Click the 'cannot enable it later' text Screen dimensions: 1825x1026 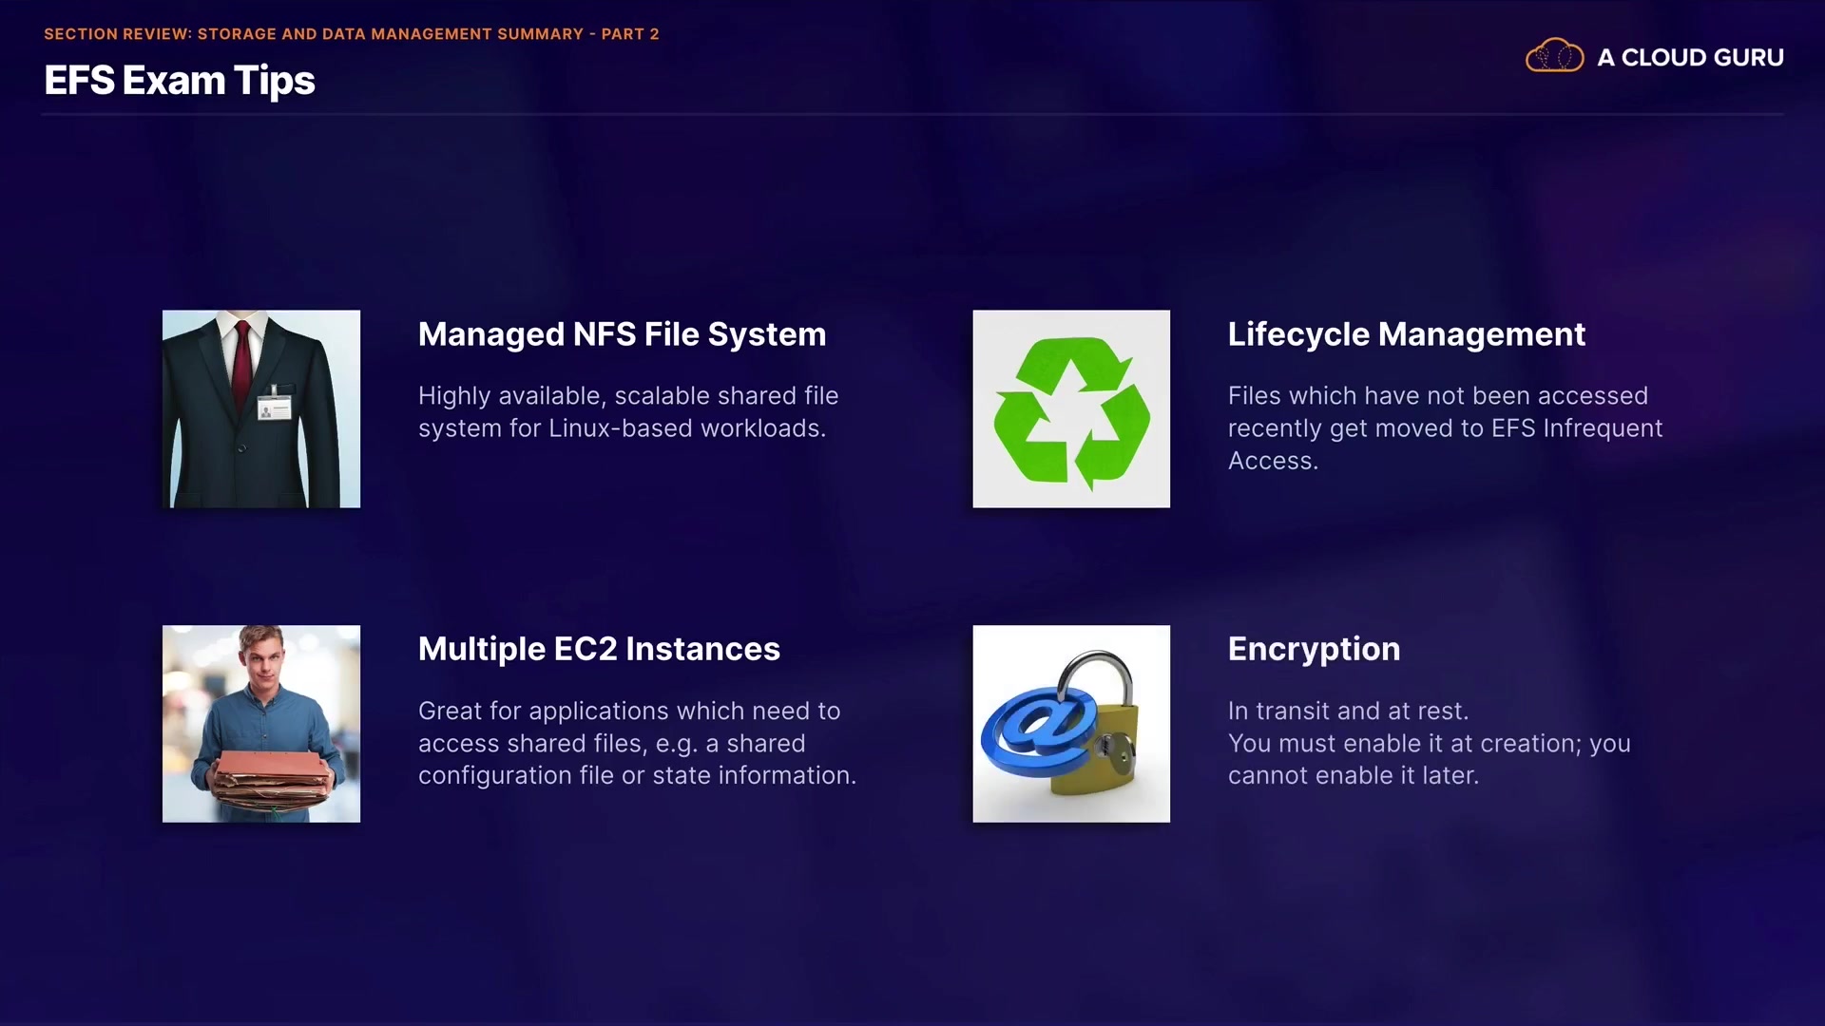pos(1353,775)
